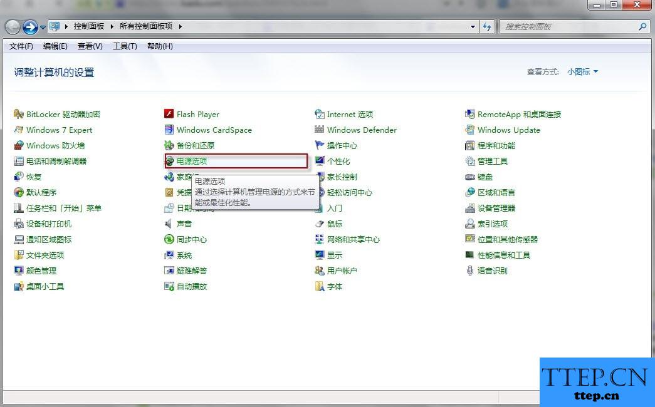Click the 网络和共享中心 icon
Screen dimensions: 655x407
pos(320,239)
